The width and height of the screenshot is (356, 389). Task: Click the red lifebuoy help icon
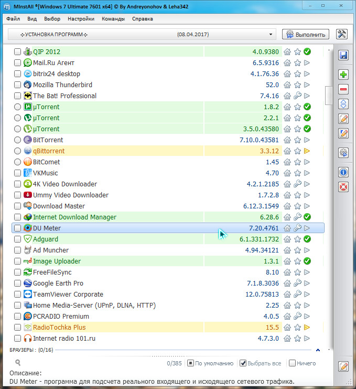point(343,187)
